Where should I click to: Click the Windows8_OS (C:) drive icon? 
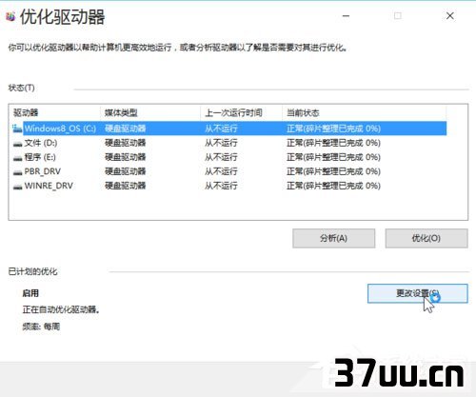click(17, 129)
